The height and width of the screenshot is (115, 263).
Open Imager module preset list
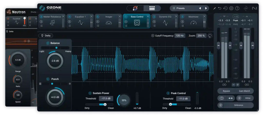click(x=98, y=26)
